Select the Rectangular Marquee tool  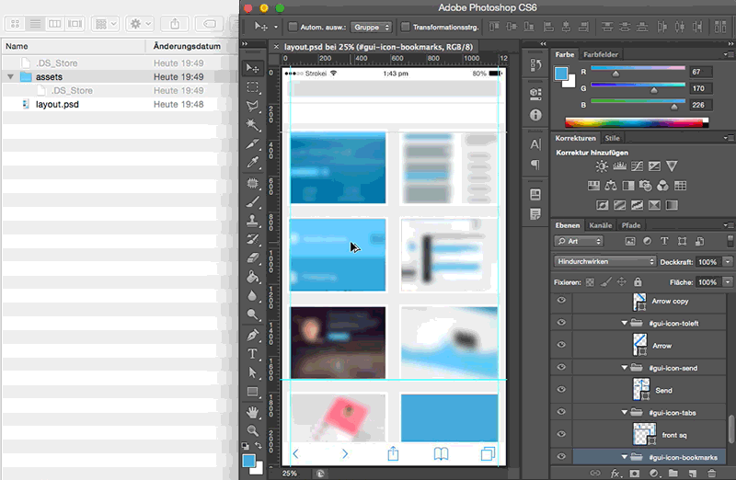252,87
